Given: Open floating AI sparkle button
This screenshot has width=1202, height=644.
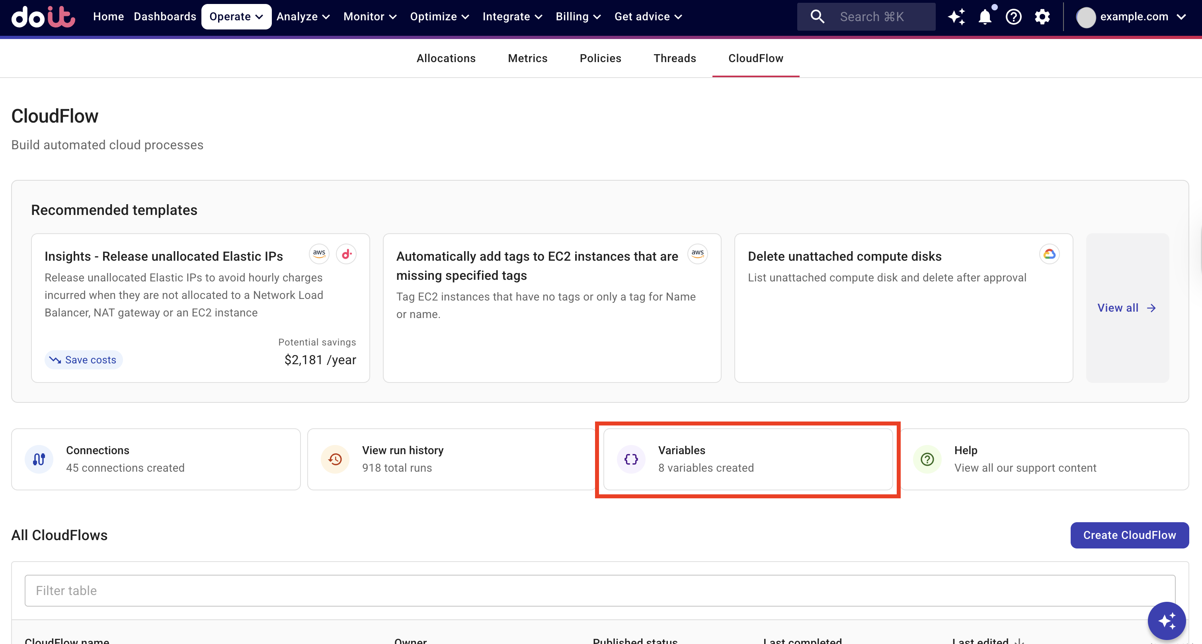Looking at the screenshot, I should 1166,621.
